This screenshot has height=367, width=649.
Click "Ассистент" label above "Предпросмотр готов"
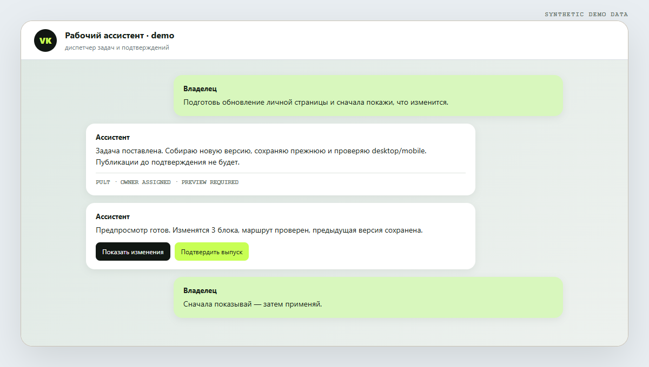(112, 216)
